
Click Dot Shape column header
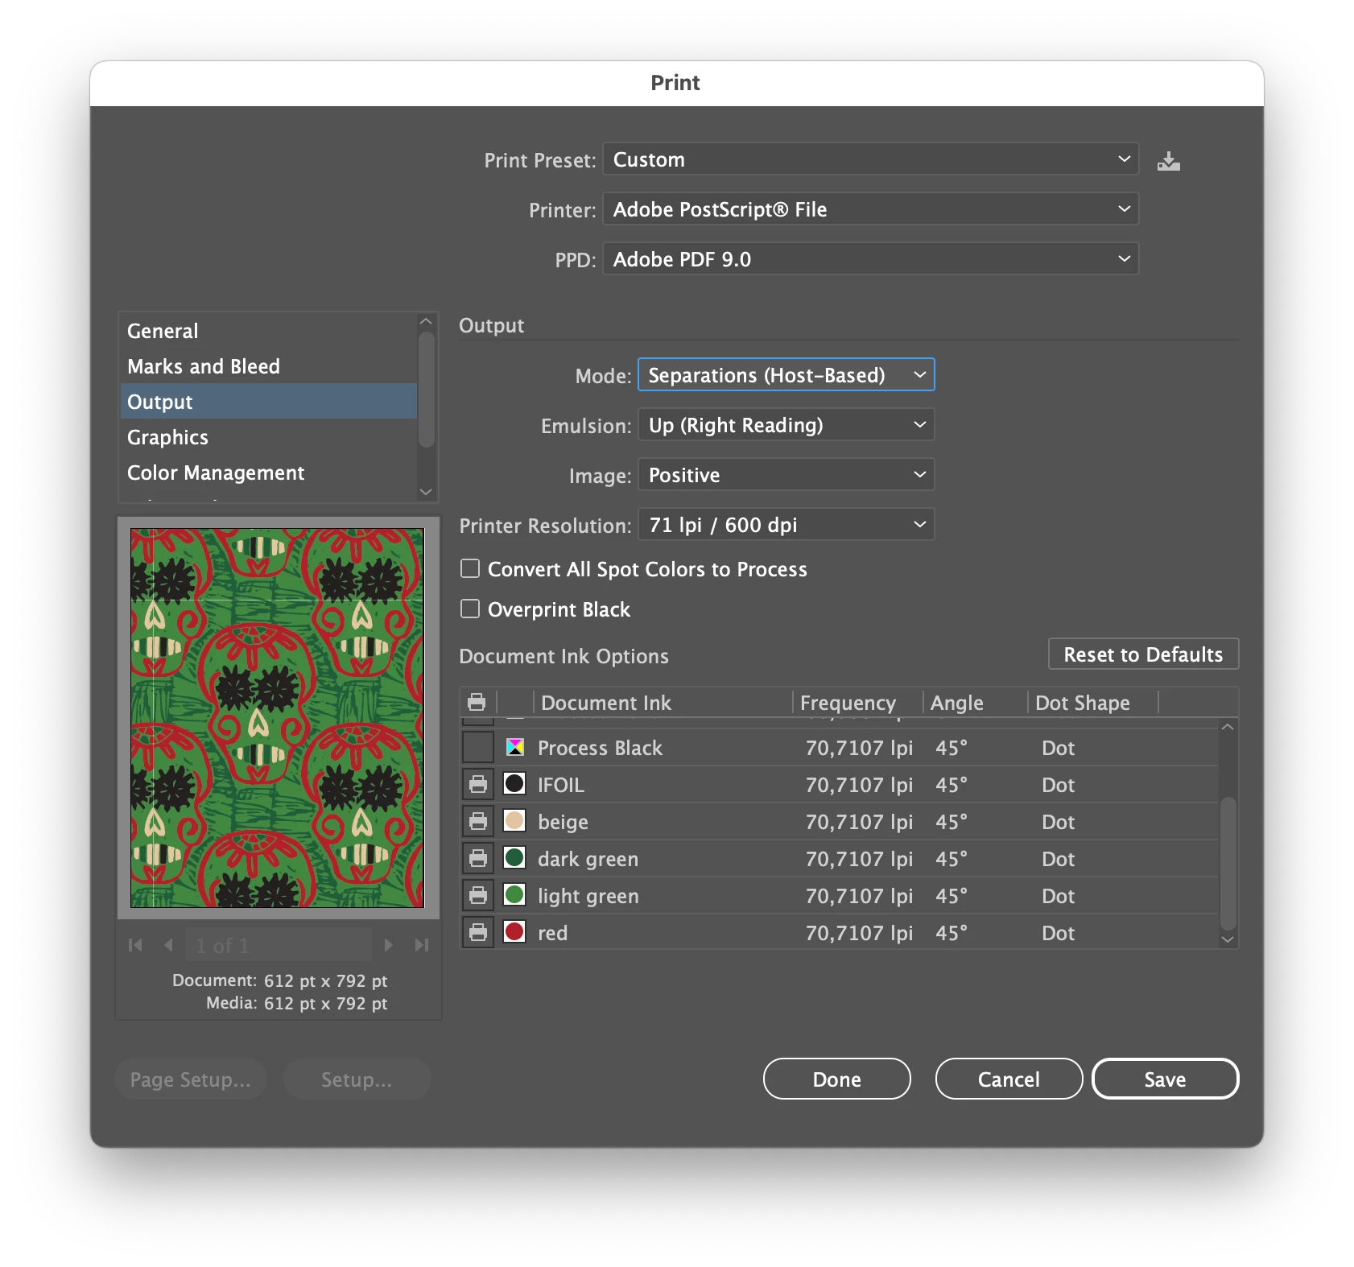point(1083,703)
